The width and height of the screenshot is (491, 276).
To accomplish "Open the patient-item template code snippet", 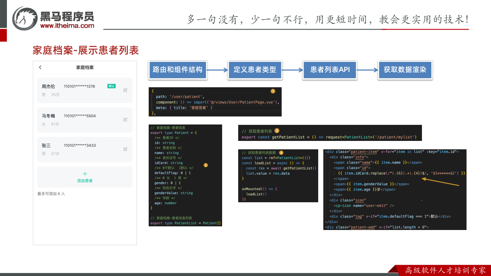I will point(395,189).
